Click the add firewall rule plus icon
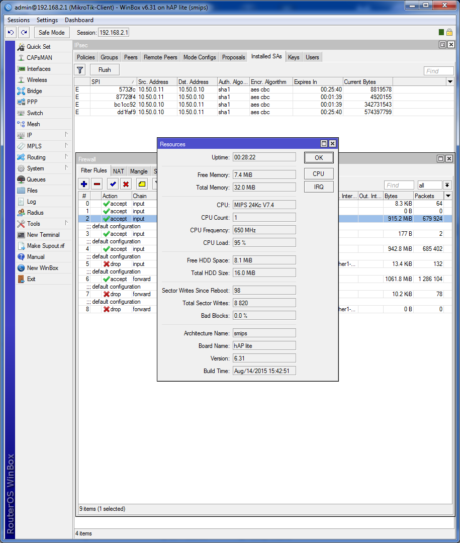The image size is (460, 543). (x=84, y=184)
